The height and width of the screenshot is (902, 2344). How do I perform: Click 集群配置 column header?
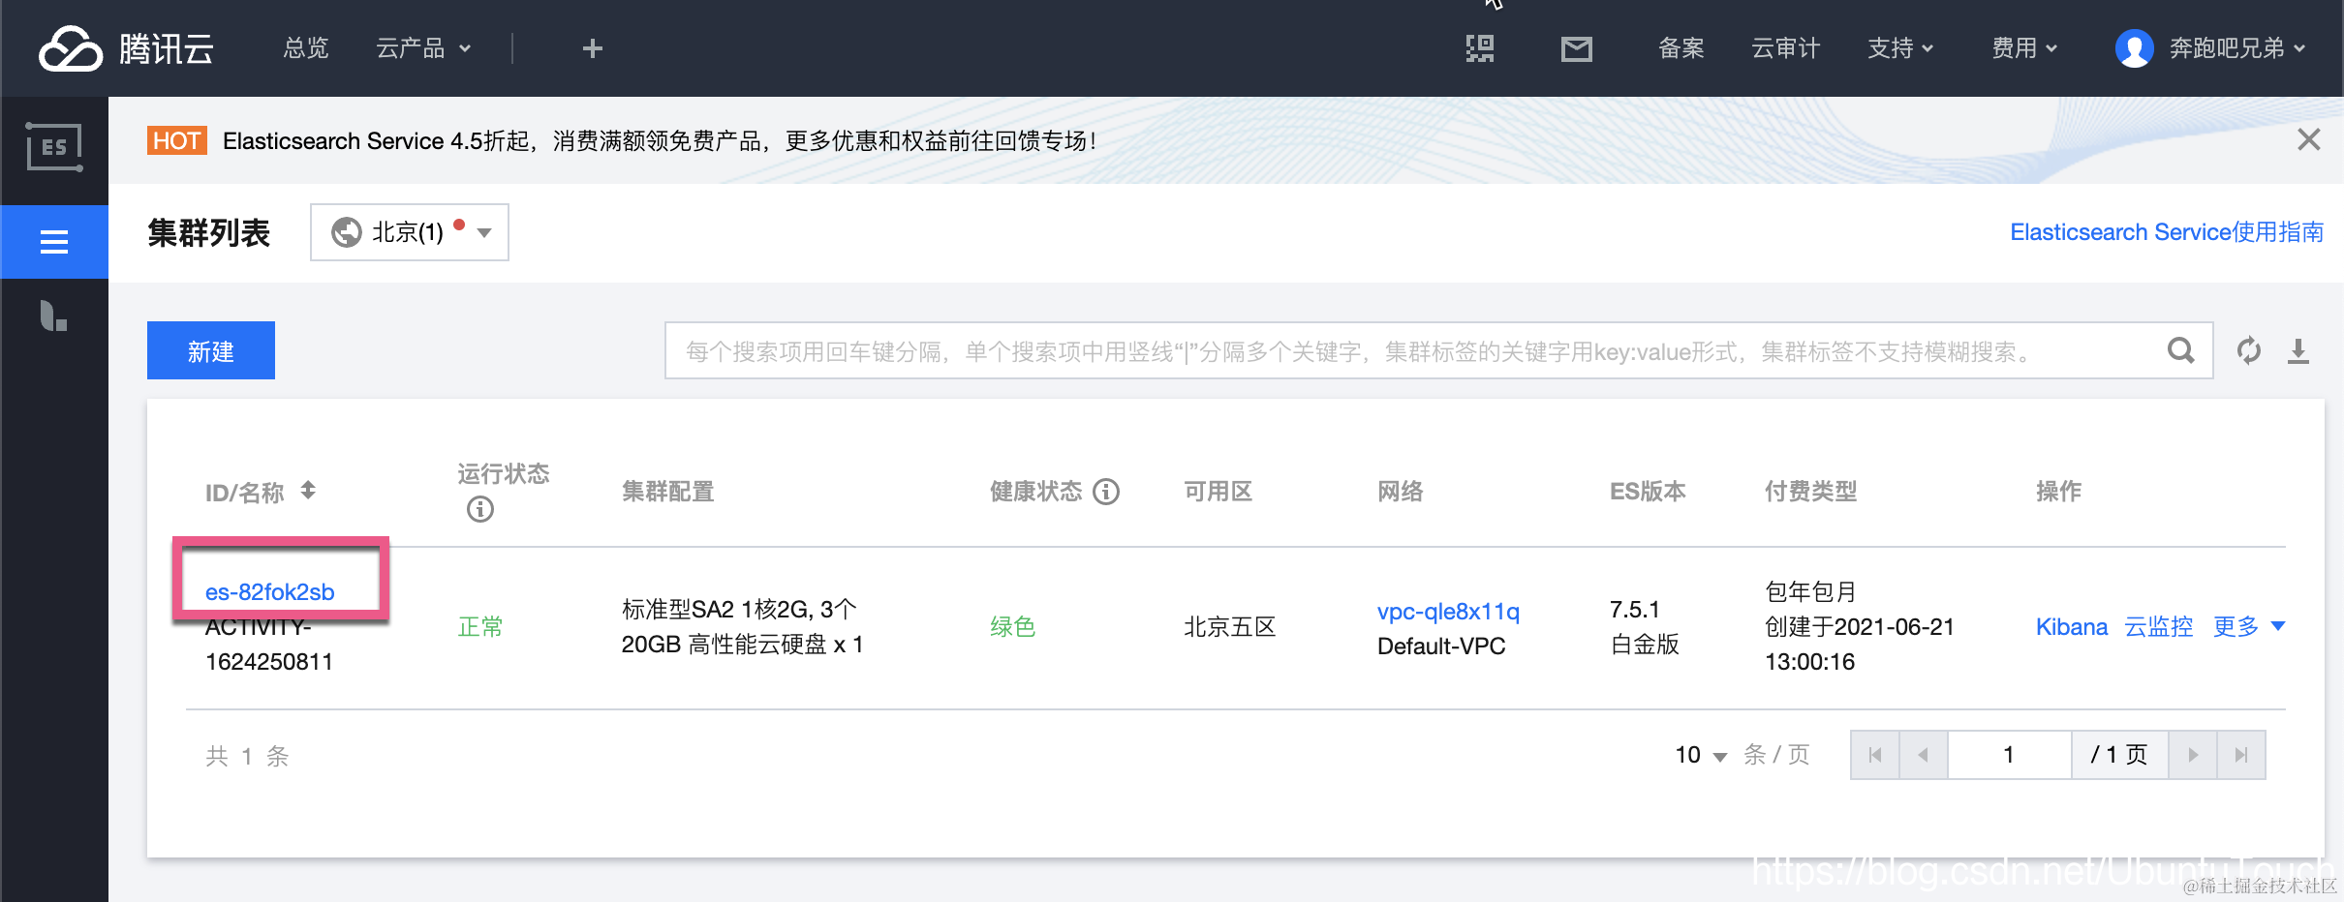(x=668, y=492)
